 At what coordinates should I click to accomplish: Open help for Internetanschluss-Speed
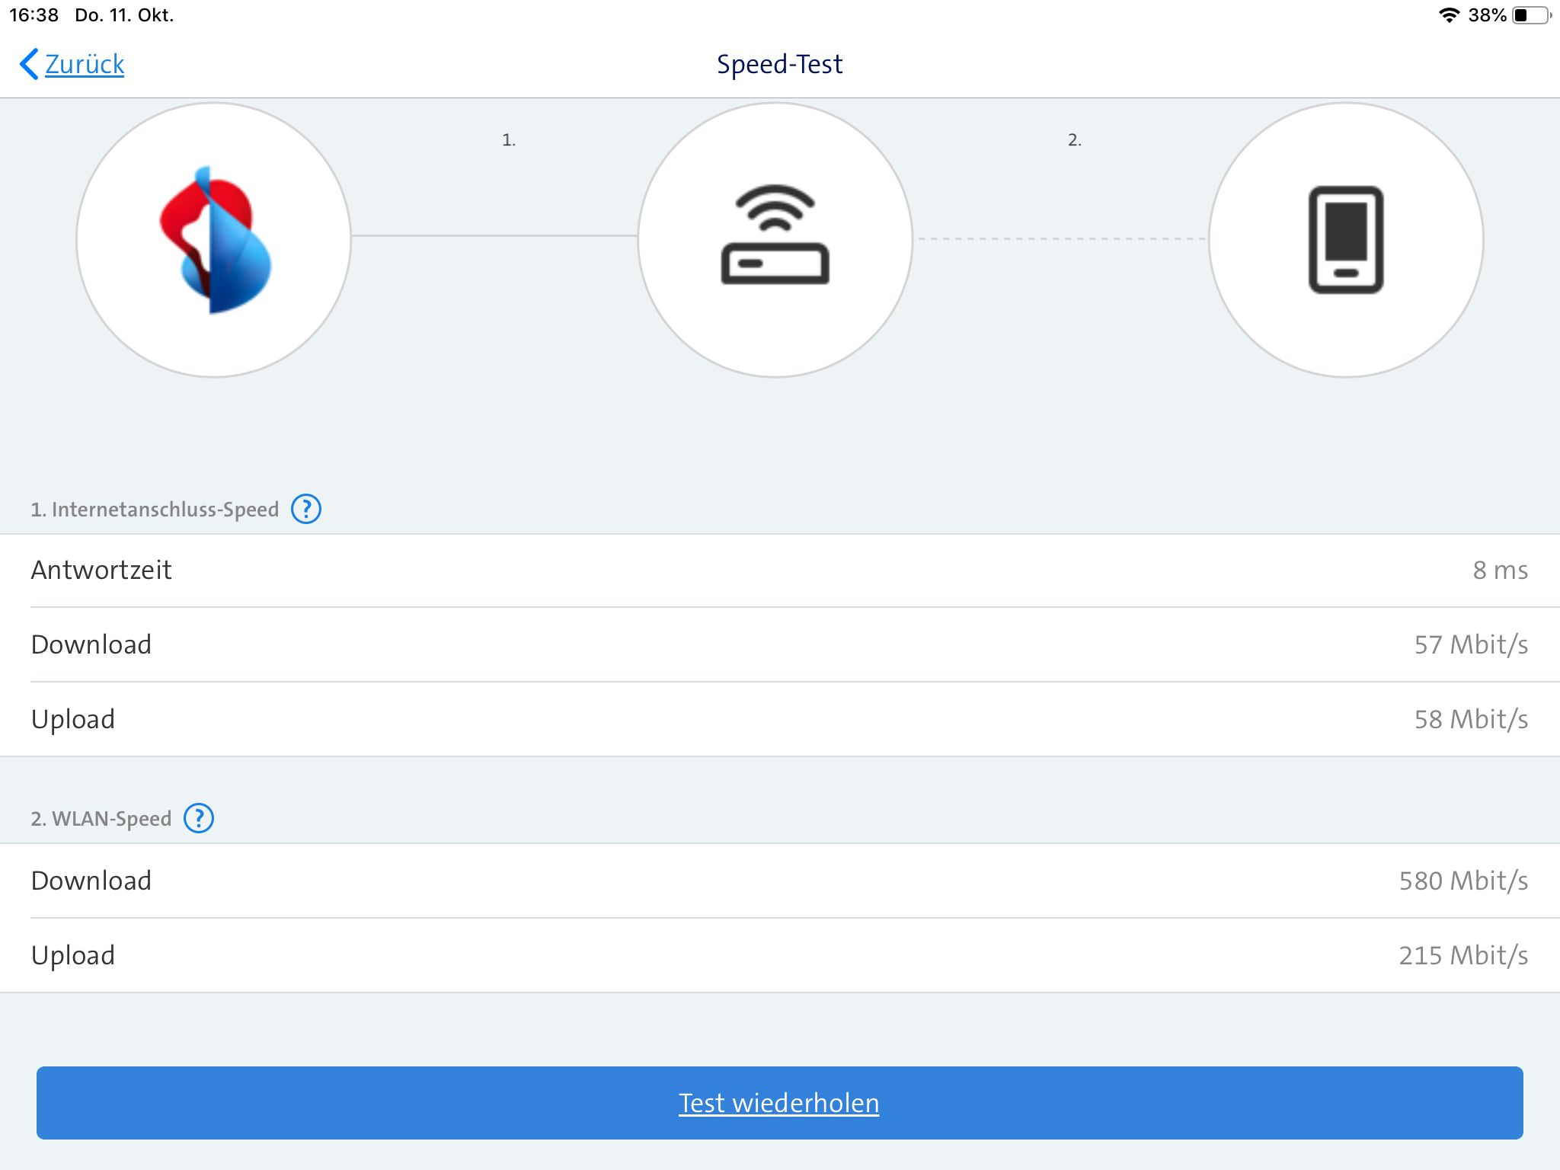click(x=306, y=509)
